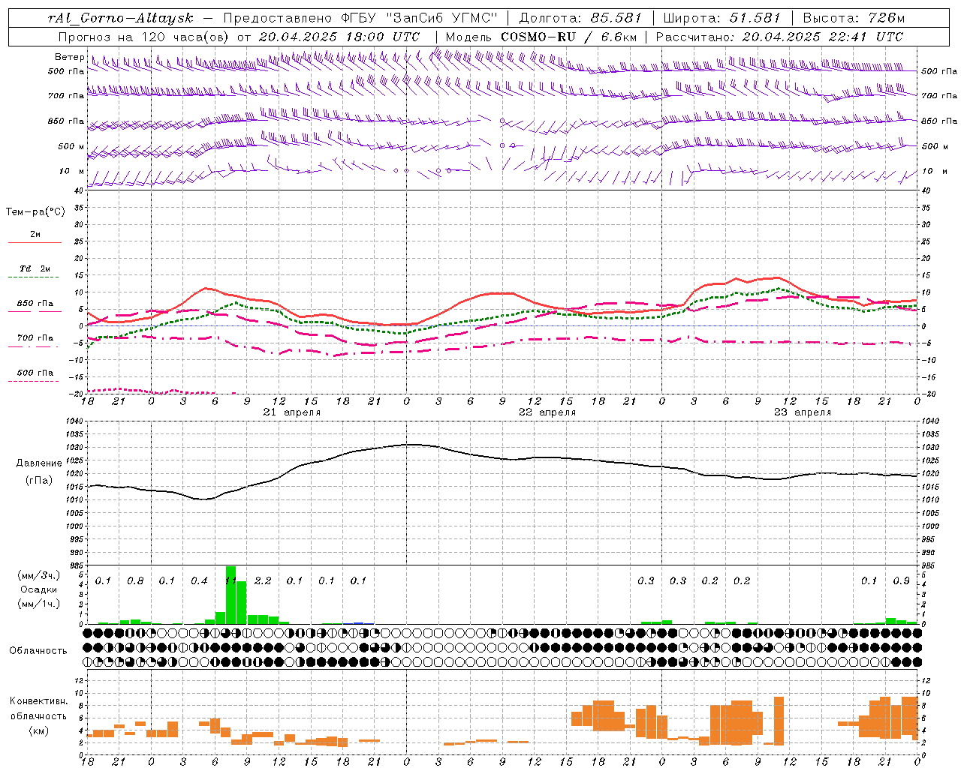Image resolution: width=961 pixels, height=768 pixels.
Task: Click the '700 гПа' temperature legend entry
Action: tap(35, 337)
